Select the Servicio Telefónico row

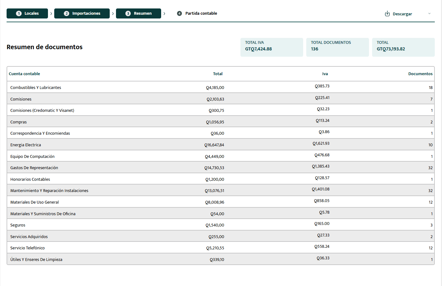[x=221, y=247]
